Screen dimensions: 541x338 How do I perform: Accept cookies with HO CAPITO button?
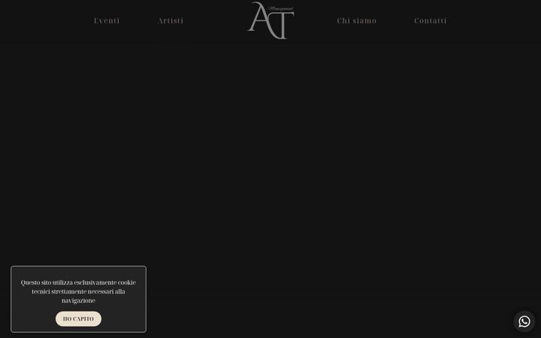78,318
